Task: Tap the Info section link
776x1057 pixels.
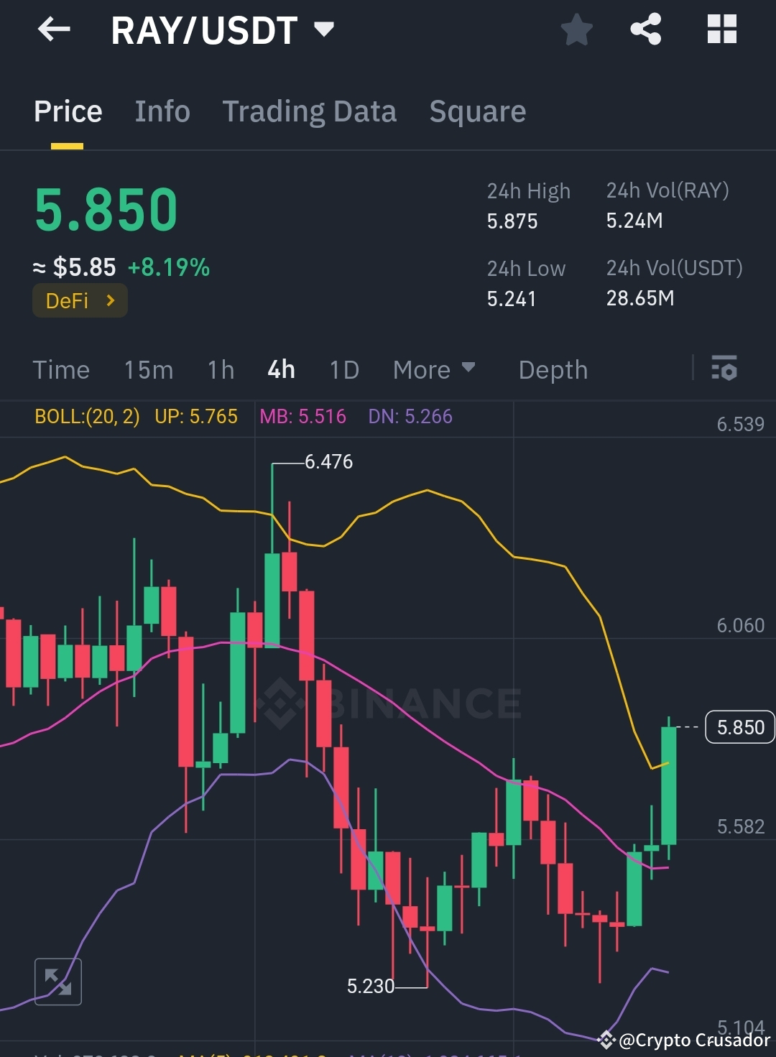Action: pos(162,111)
